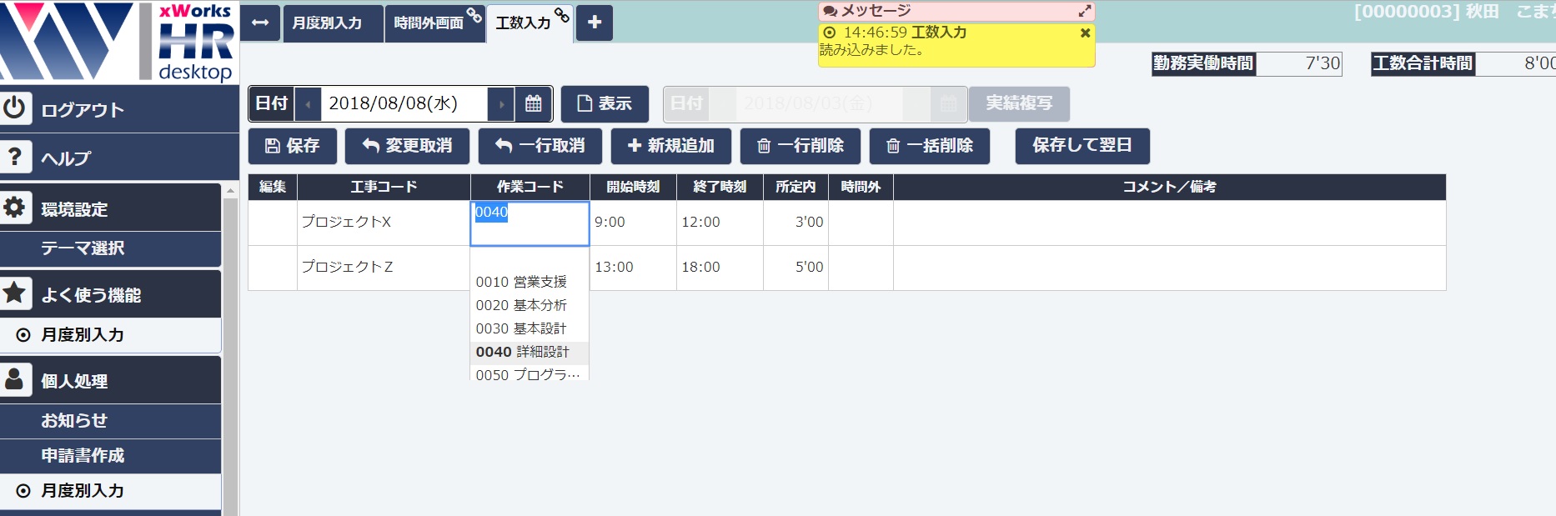Go to next date arrow
The image size is (1556, 516).
click(x=501, y=104)
